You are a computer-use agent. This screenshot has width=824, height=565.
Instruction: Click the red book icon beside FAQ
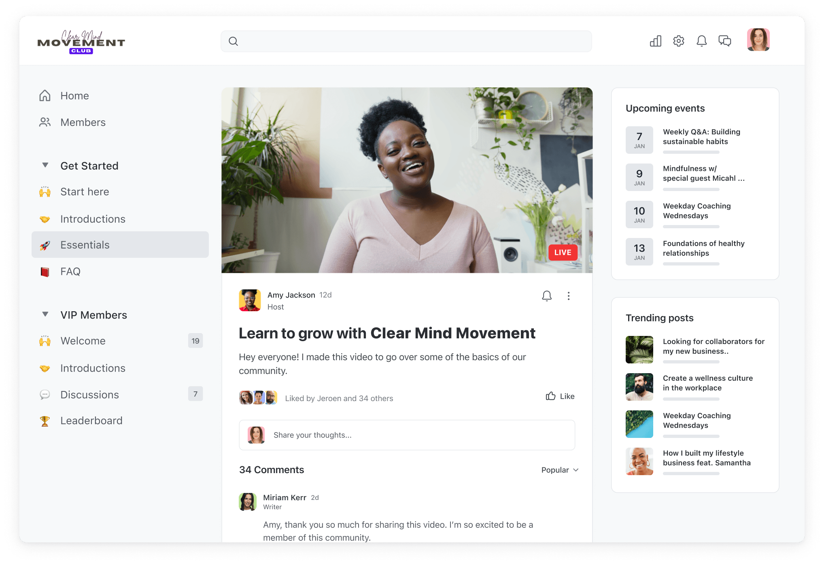(x=45, y=272)
